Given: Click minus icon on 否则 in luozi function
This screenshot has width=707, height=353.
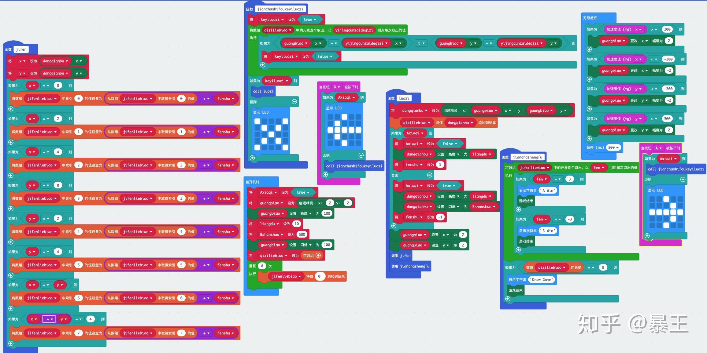Looking at the screenshot, I should 429,175.
